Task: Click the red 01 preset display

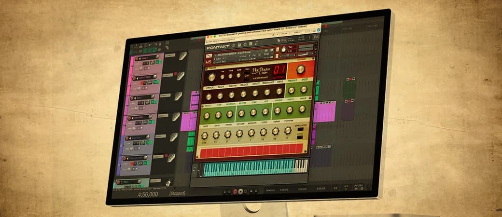Action: point(278,72)
